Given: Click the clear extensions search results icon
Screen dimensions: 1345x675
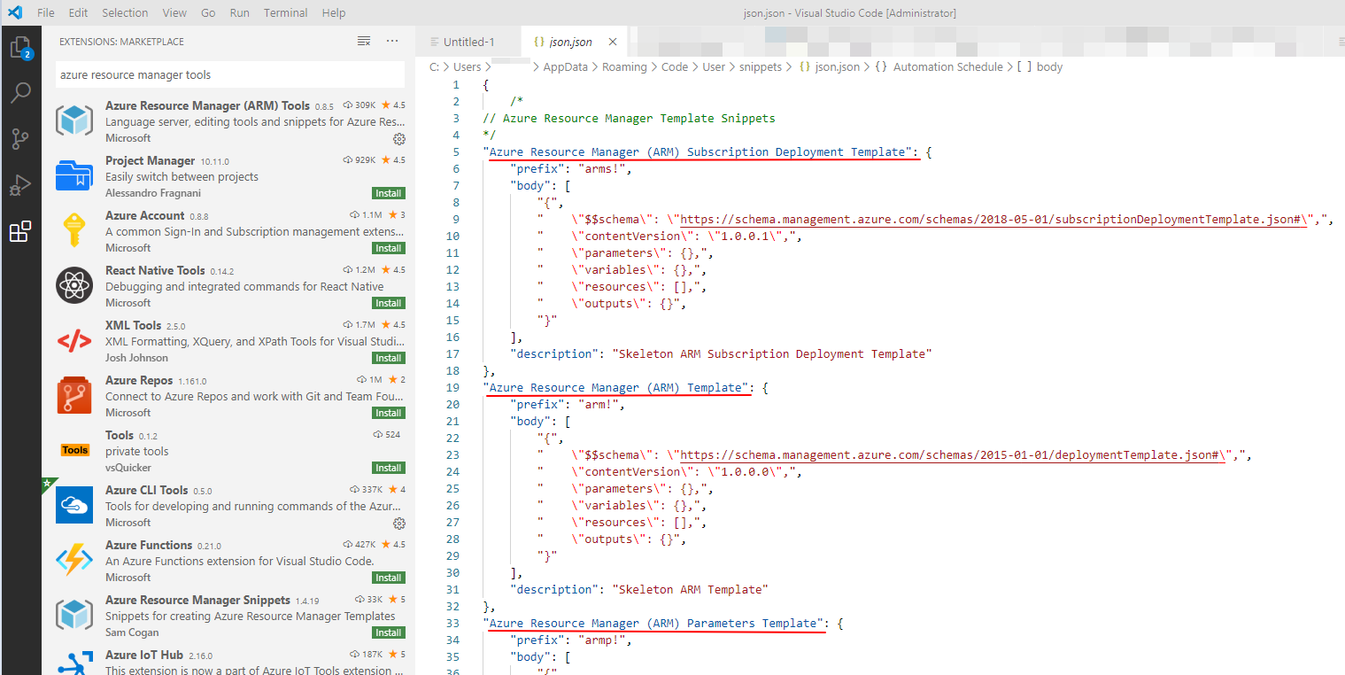Looking at the screenshot, I should pyautogui.click(x=364, y=42).
